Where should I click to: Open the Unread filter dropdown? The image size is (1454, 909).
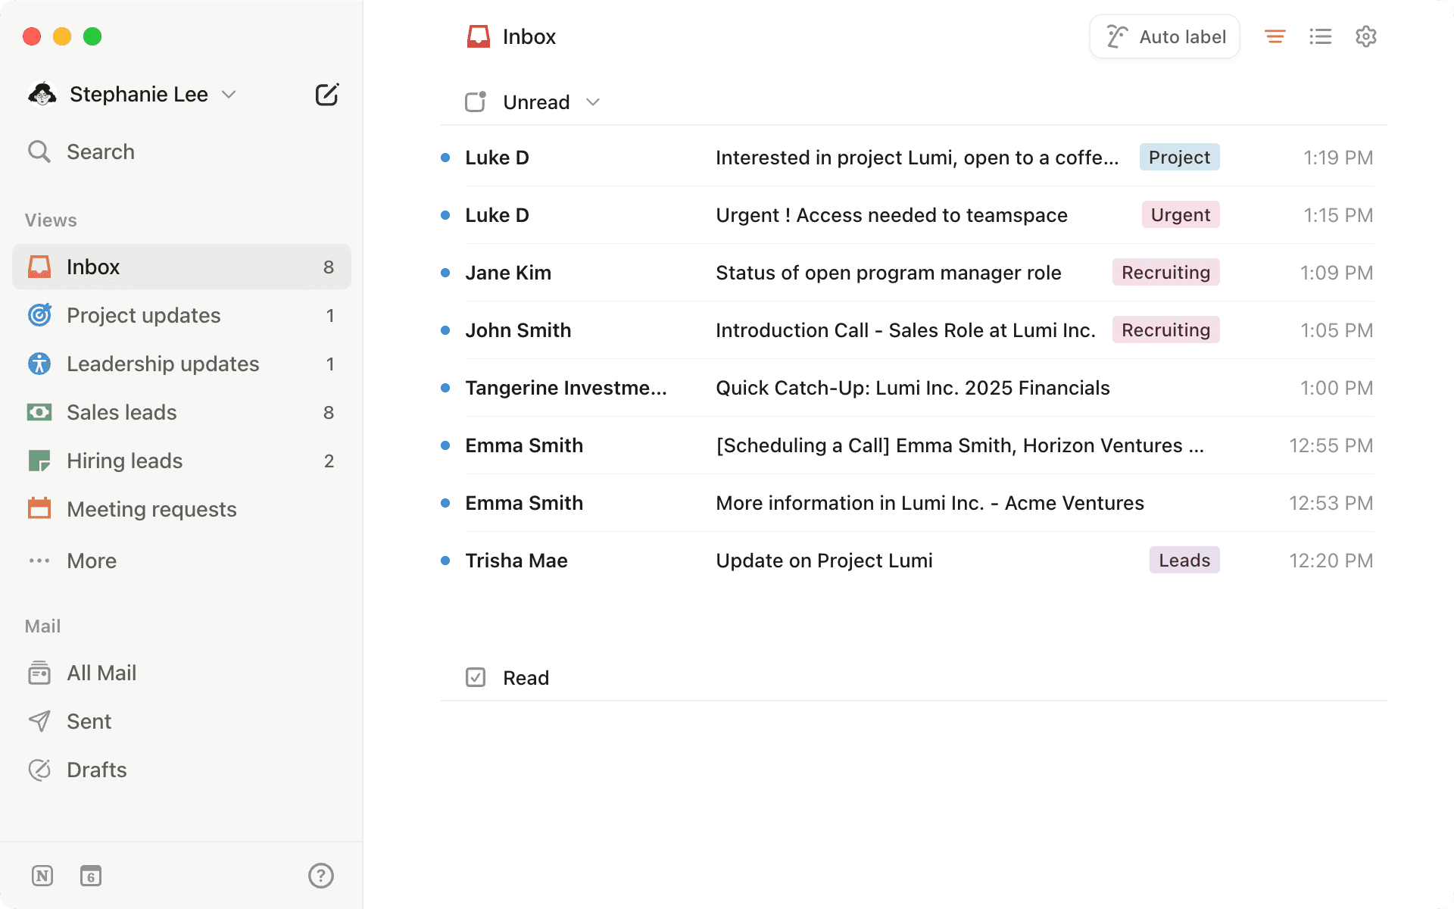pyautogui.click(x=594, y=102)
